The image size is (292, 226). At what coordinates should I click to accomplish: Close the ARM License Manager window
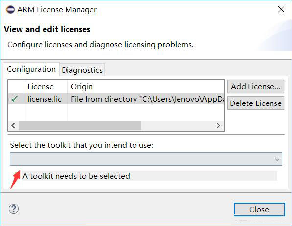[281, 9]
